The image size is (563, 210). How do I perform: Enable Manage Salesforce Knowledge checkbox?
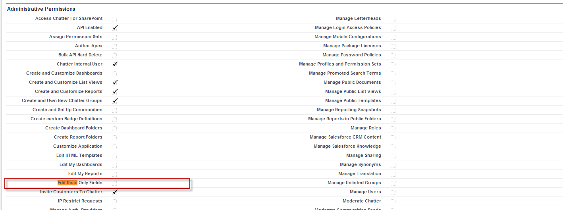tap(393, 146)
